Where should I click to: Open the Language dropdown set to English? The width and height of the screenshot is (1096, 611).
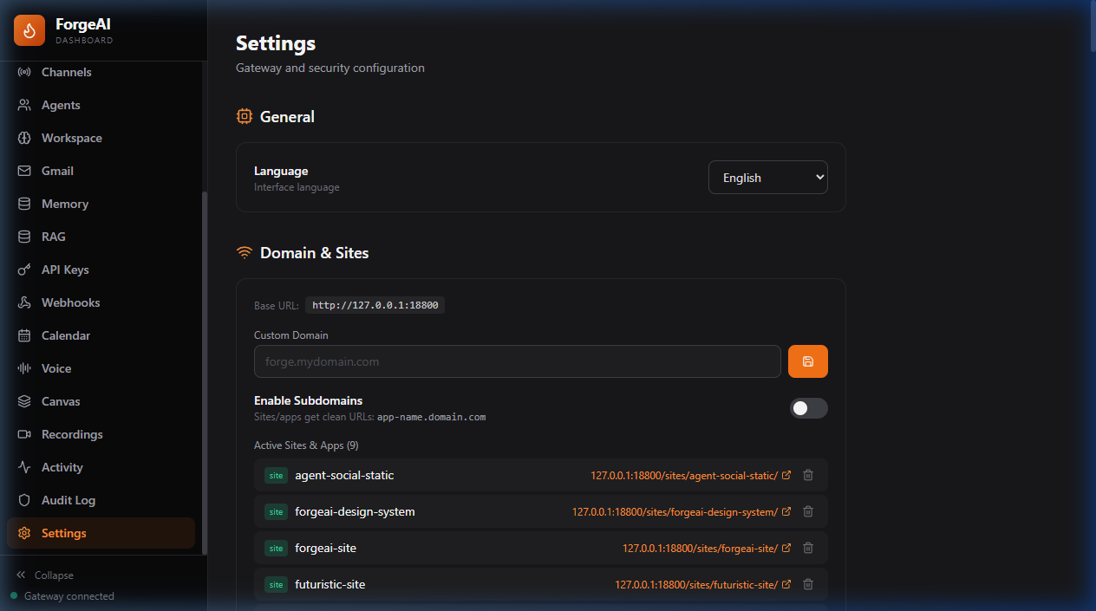coord(768,177)
